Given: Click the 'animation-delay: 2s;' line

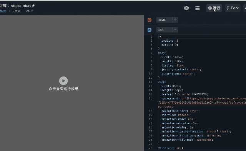Looking at the screenshot, I should point(178,127).
